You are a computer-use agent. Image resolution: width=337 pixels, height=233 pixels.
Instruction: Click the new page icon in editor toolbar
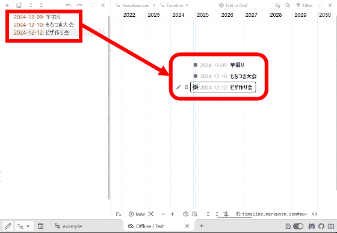click(x=19, y=5)
